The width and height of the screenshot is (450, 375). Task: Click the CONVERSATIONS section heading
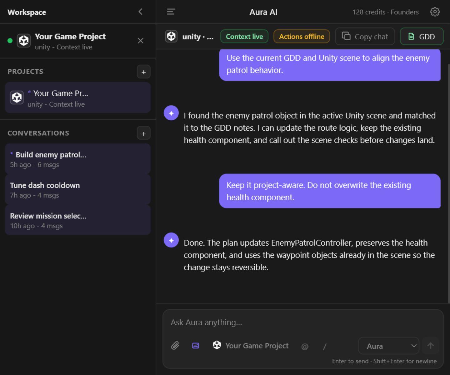tap(38, 133)
